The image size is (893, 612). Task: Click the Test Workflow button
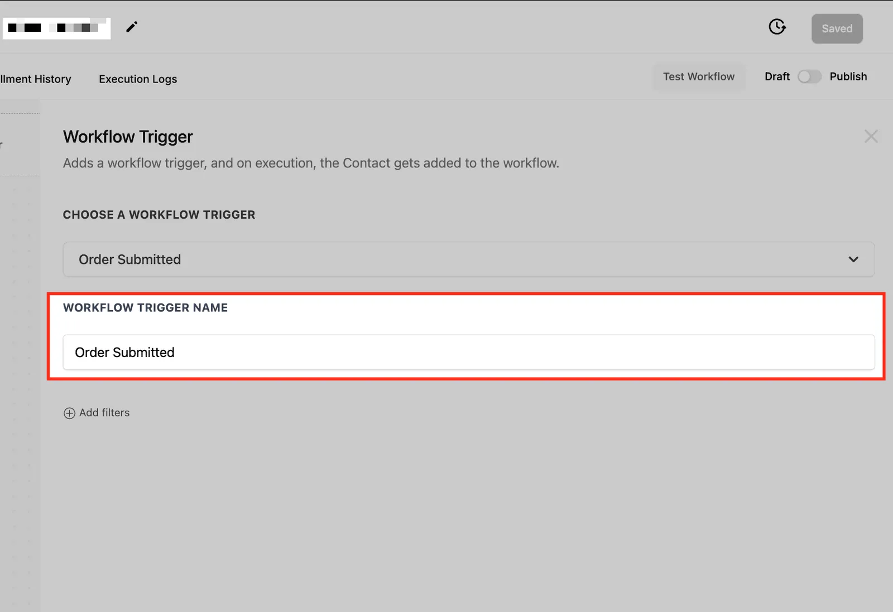pos(699,76)
